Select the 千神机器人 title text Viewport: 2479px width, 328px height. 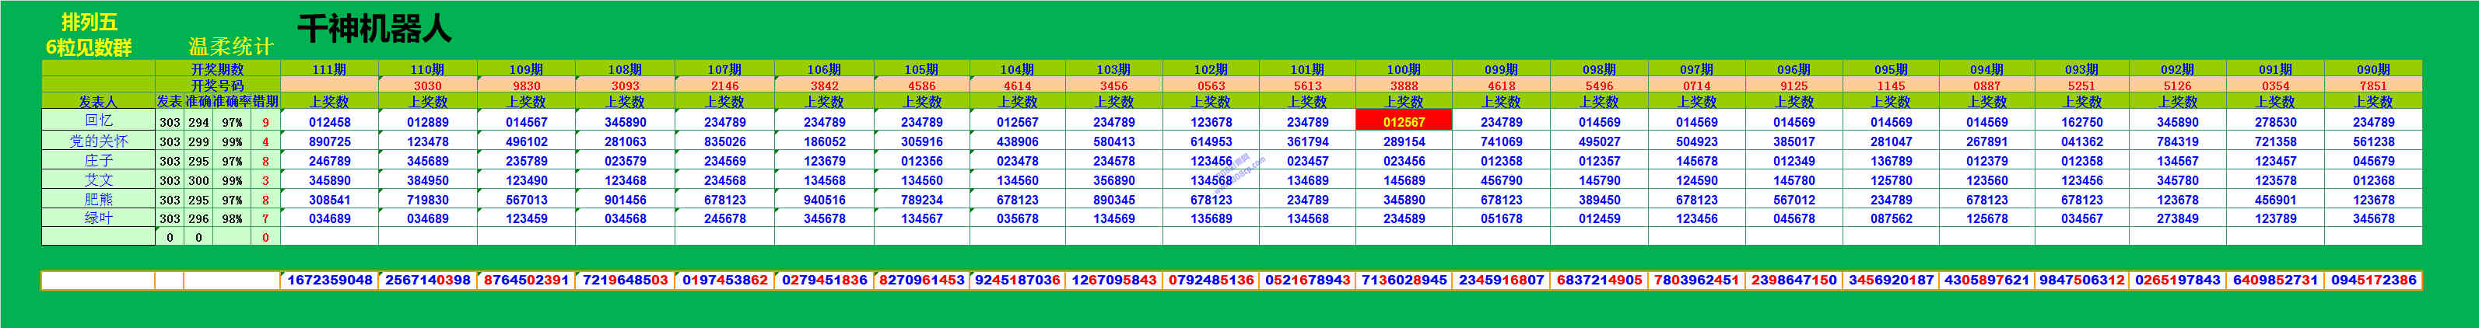tap(373, 29)
